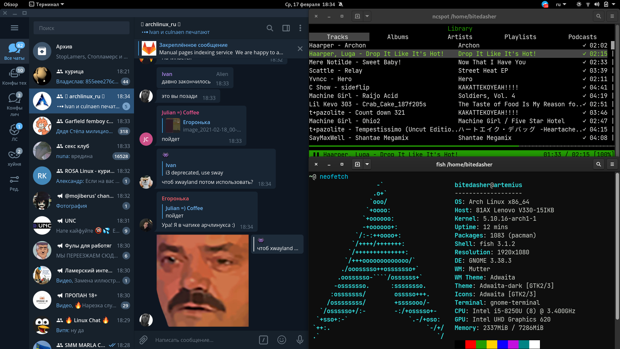
Task: Open the mustached man meme image
Action: pyautogui.click(x=202, y=280)
